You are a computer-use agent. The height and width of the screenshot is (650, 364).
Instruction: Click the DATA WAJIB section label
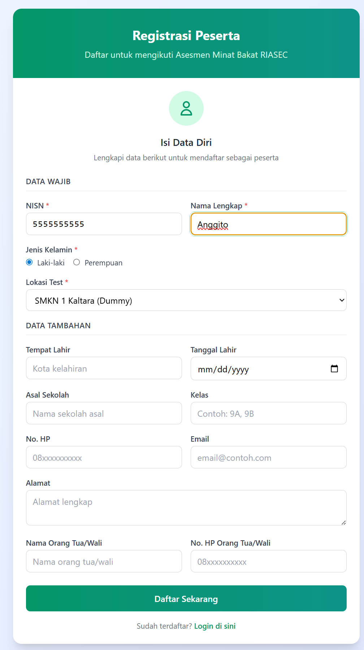coord(48,182)
